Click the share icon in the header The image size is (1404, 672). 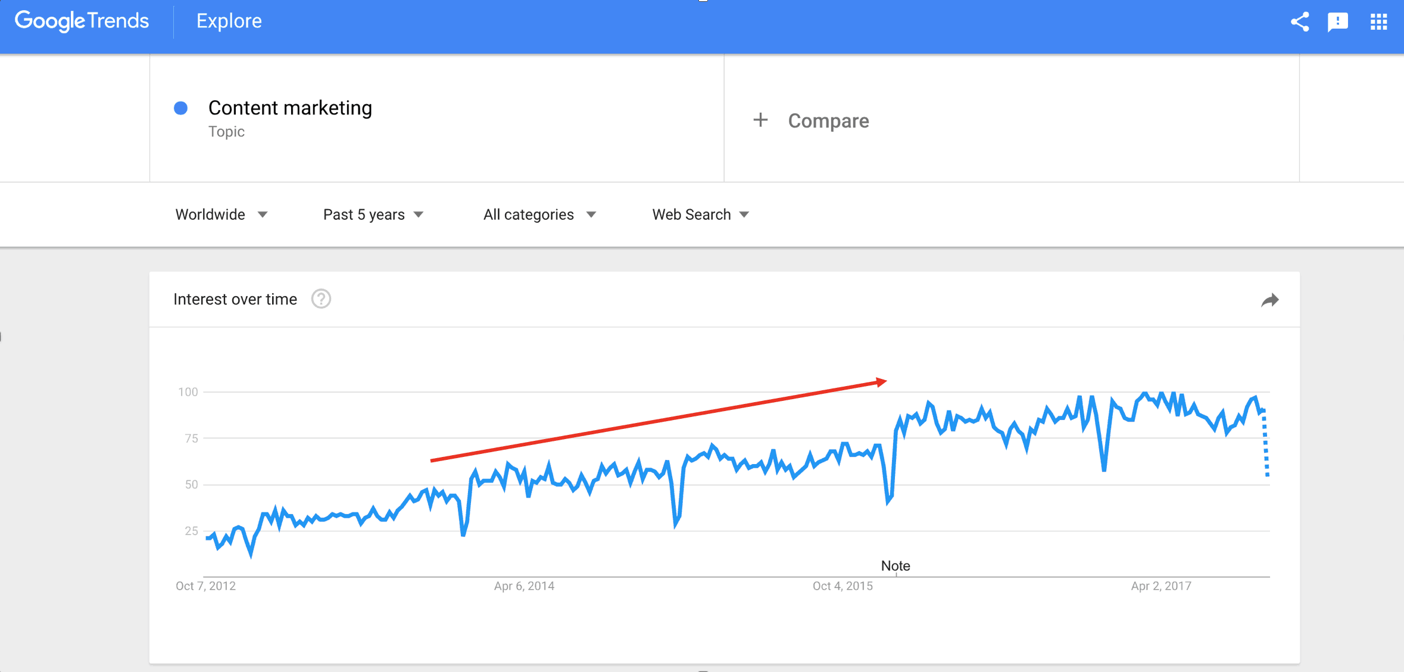coord(1300,22)
